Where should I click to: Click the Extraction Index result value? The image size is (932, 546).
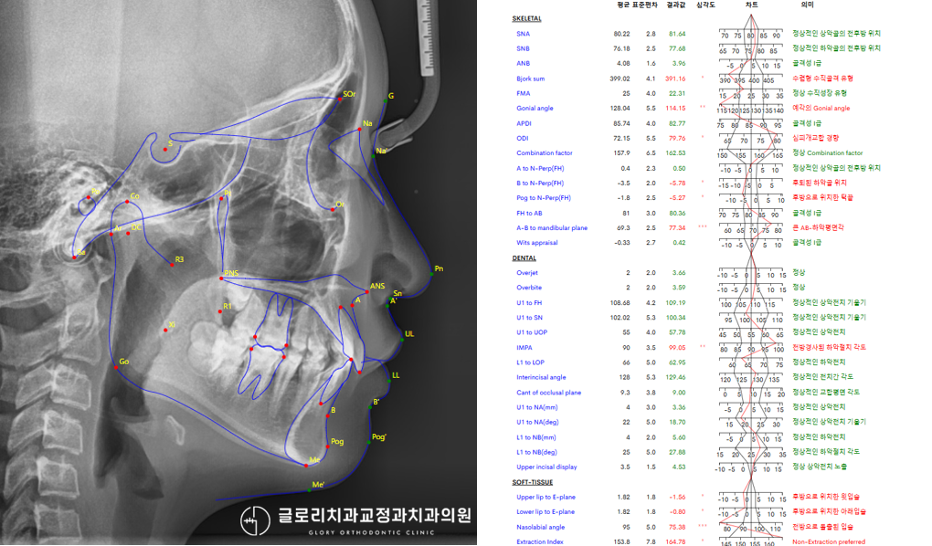pos(676,541)
